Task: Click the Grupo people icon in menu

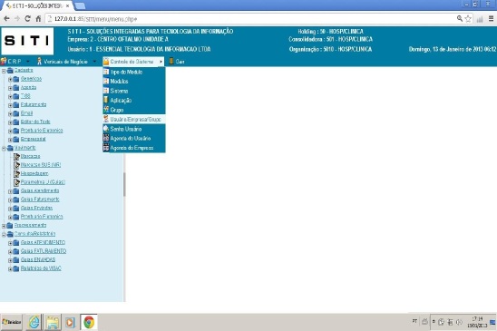Action: tap(106, 110)
